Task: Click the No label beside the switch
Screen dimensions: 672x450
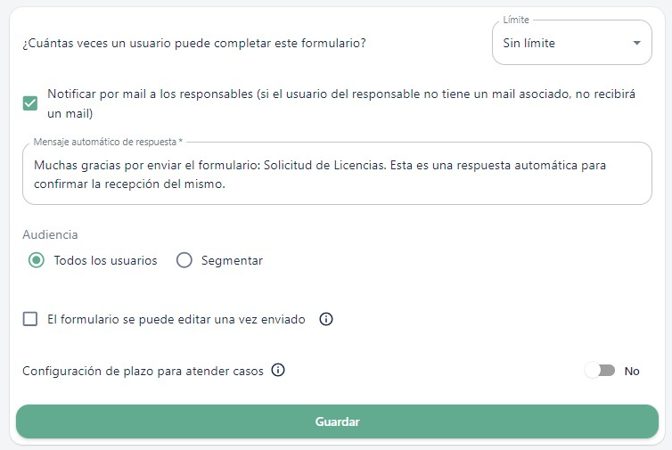Action: (x=632, y=372)
